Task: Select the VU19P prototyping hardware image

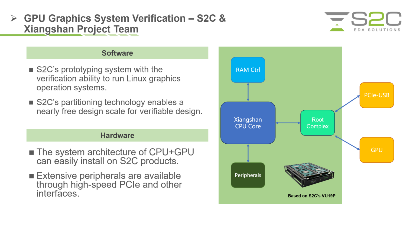Action: click(x=309, y=176)
